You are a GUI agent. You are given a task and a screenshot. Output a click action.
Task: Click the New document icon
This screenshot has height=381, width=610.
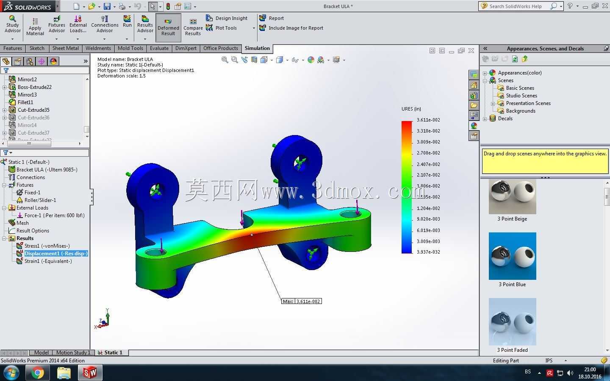76,6
